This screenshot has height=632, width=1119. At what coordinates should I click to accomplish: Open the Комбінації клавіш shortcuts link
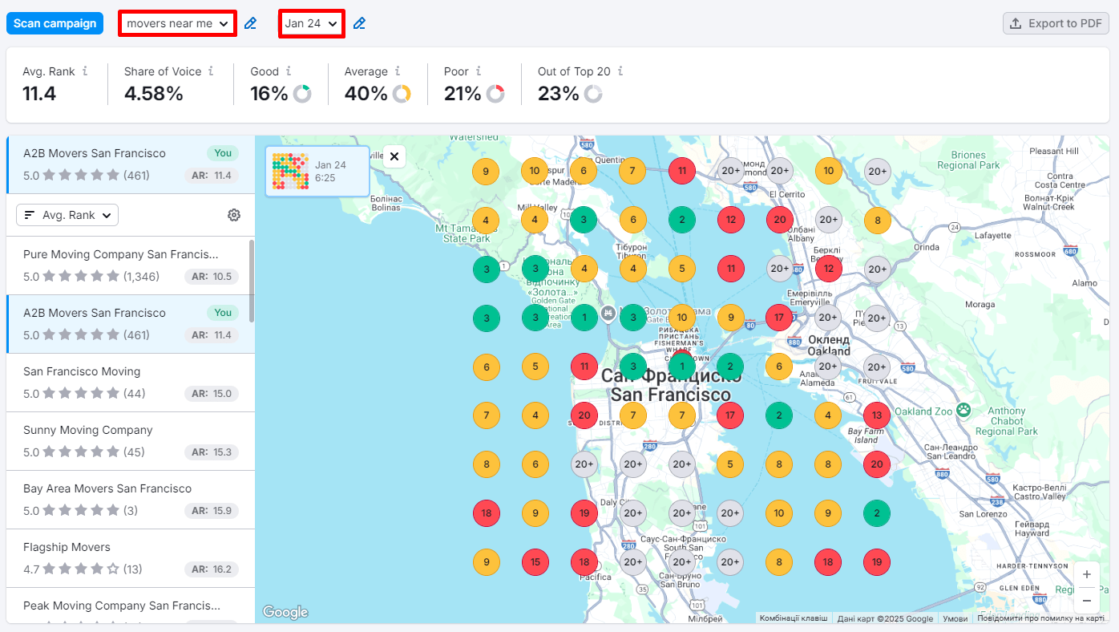click(x=794, y=618)
